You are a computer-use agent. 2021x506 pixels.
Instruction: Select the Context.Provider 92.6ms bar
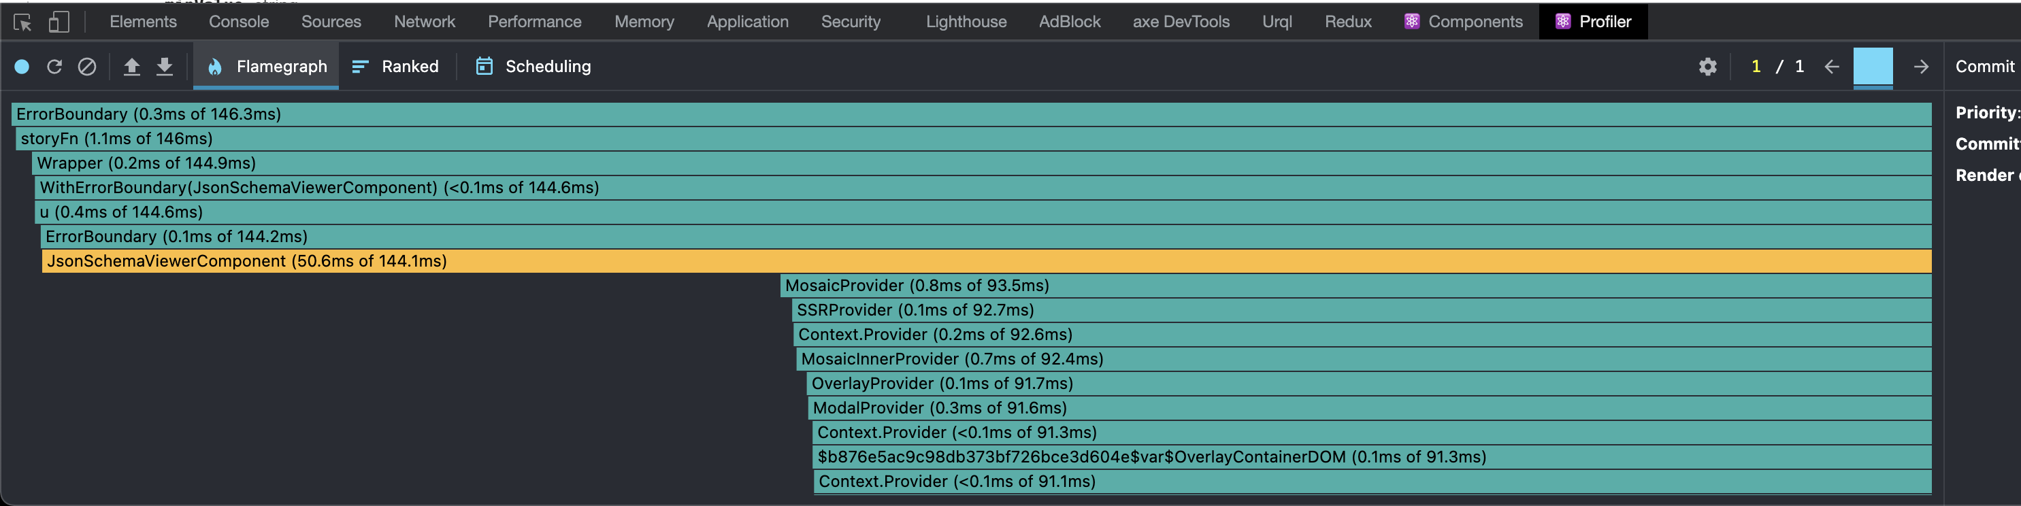(x=1363, y=334)
